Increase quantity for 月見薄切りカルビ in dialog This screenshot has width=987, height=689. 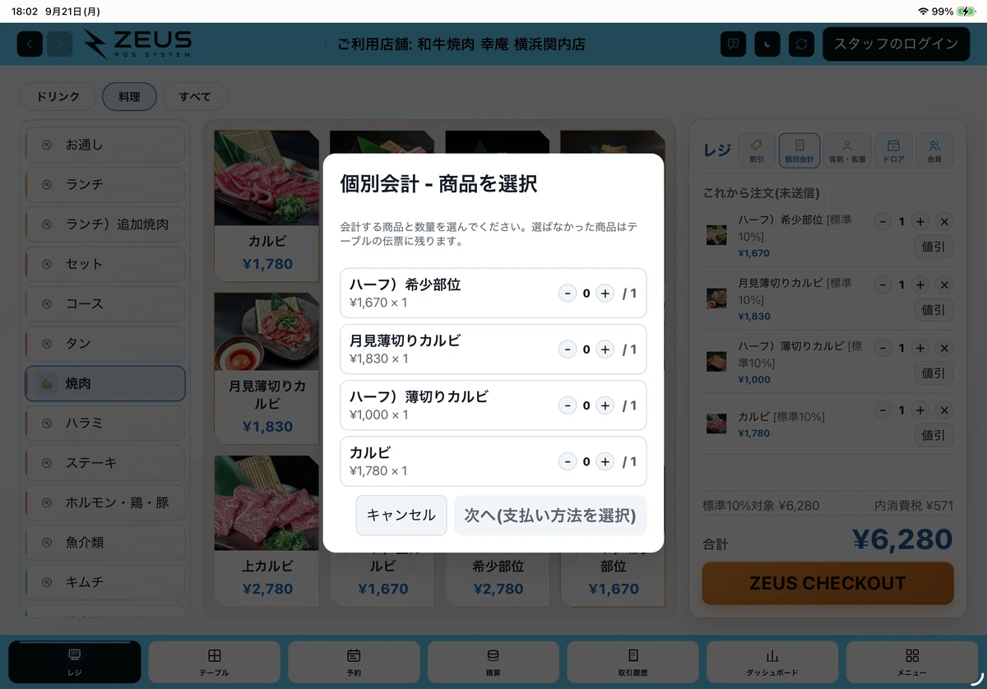[x=605, y=349]
